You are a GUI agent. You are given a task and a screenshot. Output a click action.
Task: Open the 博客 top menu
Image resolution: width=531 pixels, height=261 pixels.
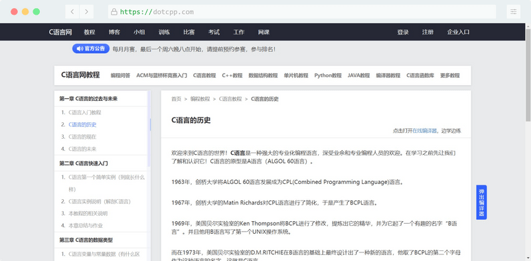point(114,32)
